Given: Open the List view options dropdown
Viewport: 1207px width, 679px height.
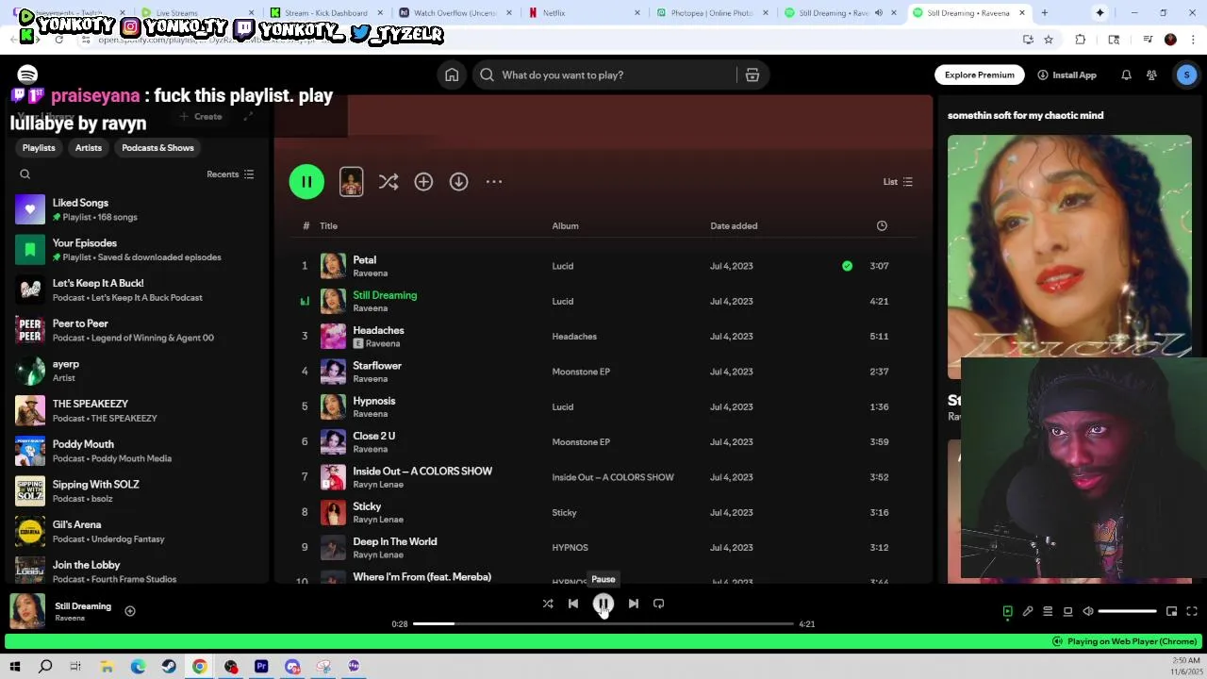Looking at the screenshot, I should click(x=898, y=182).
